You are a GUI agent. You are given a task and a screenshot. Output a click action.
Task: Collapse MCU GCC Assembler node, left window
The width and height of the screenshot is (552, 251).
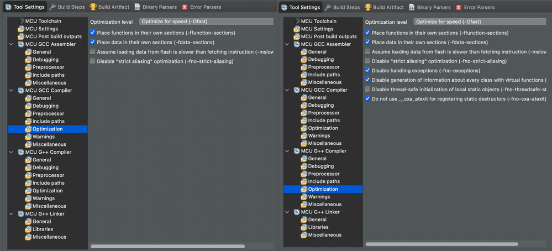pos(12,44)
